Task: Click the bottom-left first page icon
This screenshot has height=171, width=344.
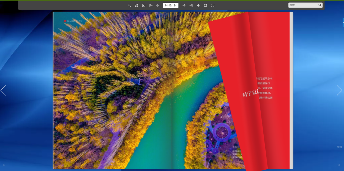Action: tap(4, 165)
